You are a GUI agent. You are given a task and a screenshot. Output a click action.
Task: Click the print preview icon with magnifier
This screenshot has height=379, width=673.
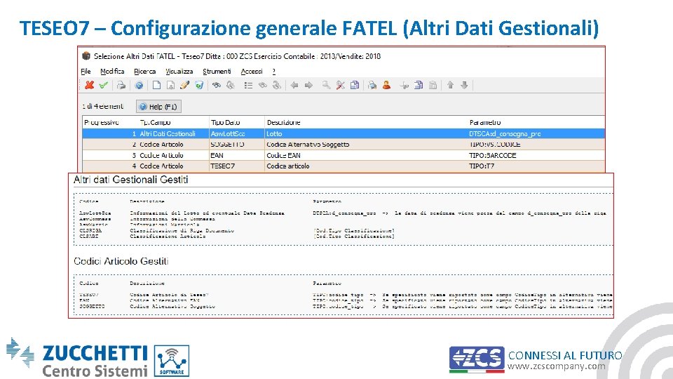point(372,85)
